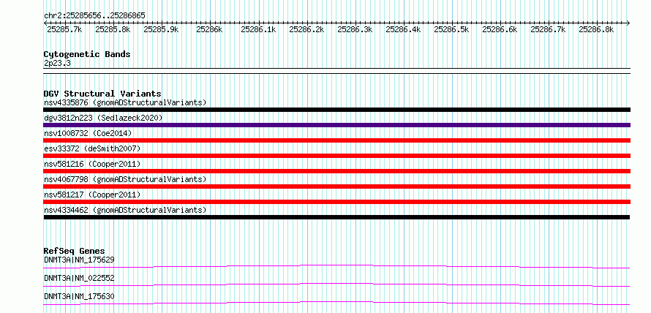Click the black bar of nsv4334462

pos(336,217)
